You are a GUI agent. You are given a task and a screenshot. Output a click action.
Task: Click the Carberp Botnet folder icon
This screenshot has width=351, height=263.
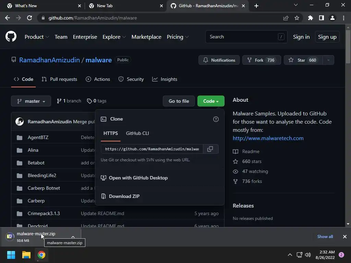tap(20, 188)
